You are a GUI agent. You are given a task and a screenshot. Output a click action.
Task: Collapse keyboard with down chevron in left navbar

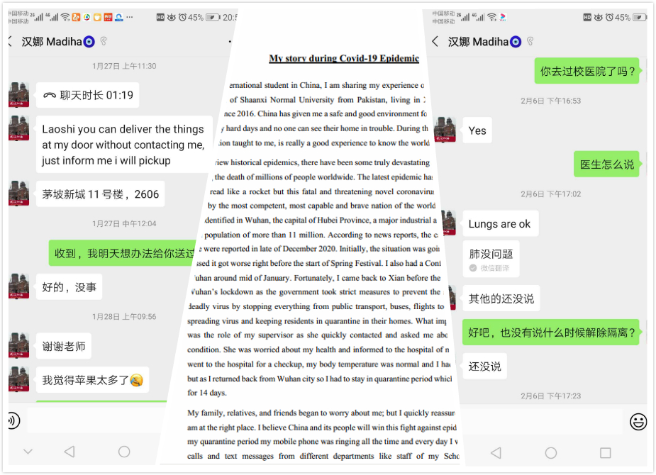pos(28,452)
